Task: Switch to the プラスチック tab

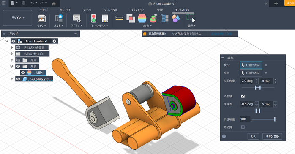Action: click(137, 10)
